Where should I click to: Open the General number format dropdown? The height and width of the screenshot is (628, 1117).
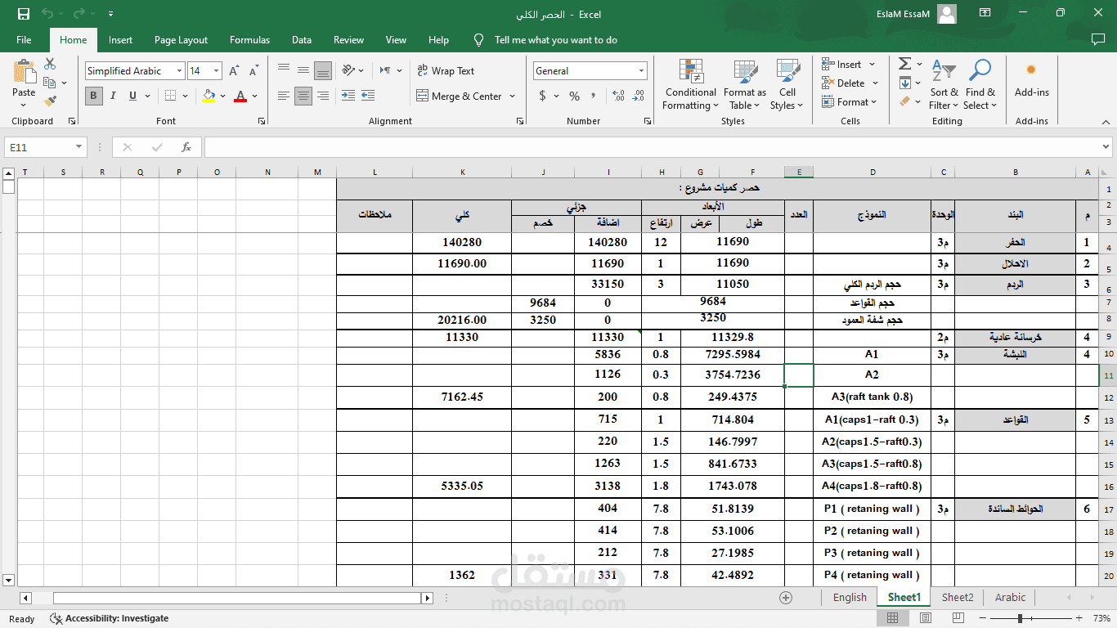coord(641,71)
